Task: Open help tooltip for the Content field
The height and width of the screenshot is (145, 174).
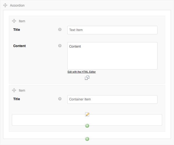Action: (x=60, y=46)
